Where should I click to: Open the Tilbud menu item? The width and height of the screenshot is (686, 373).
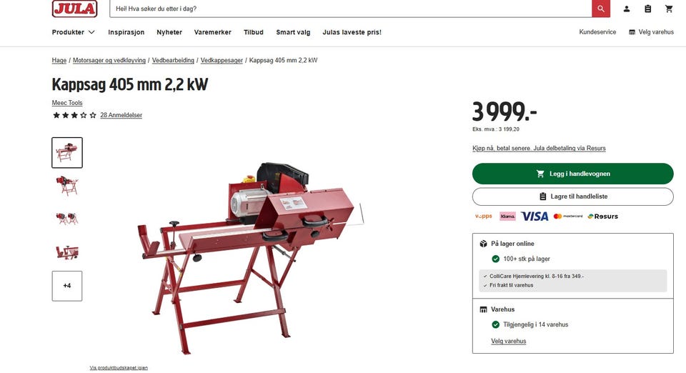coord(254,32)
